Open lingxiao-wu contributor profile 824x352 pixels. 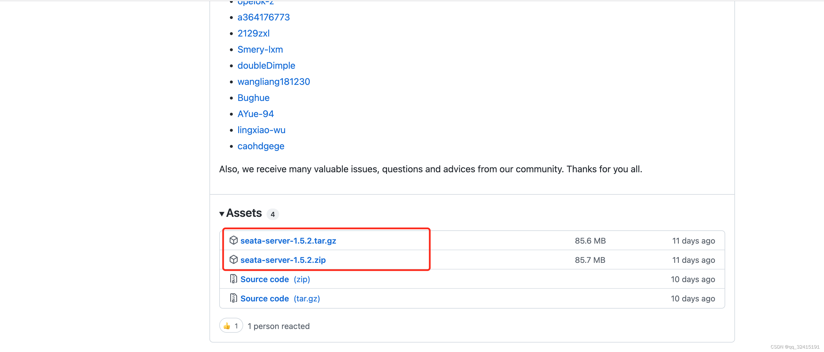tap(261, 130)
